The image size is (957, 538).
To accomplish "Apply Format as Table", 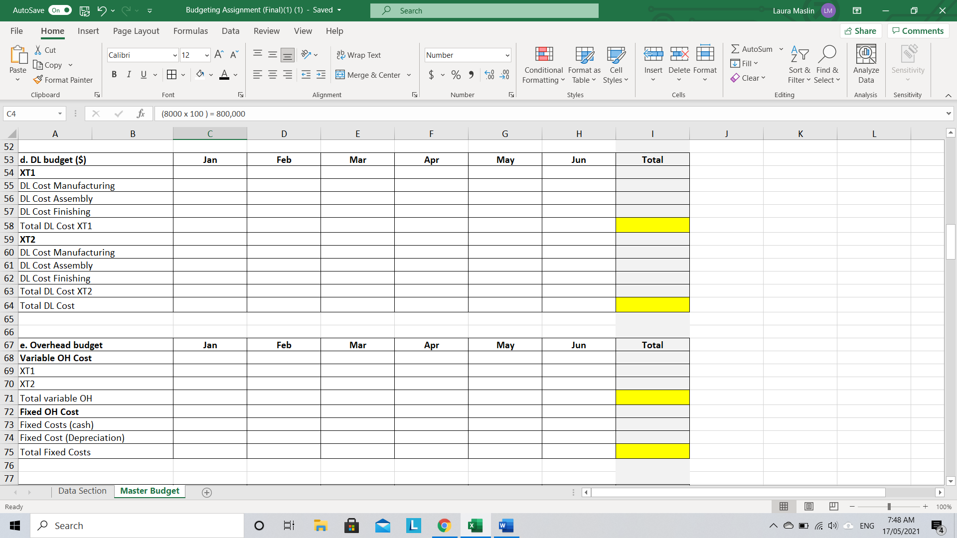I will point(584,64).
